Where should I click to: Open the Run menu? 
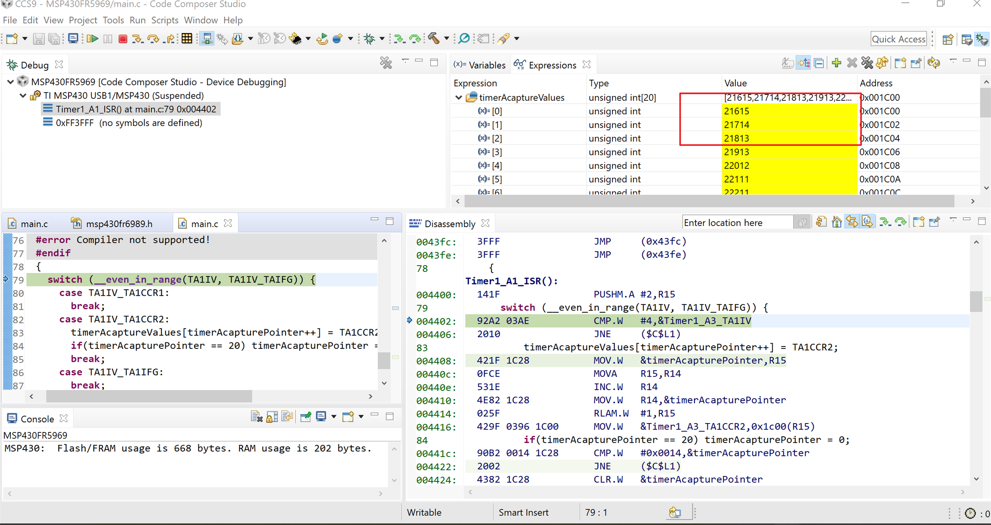click(x=137, y=20)
